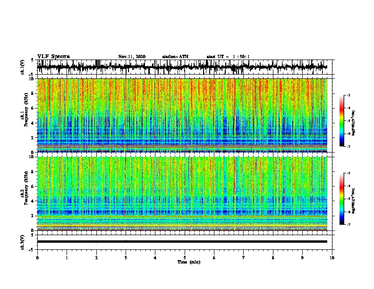This screenshot has height=289, width=374.
Task: Click the "-3" label on ch.2 colorbar
Action: [348, 173]
